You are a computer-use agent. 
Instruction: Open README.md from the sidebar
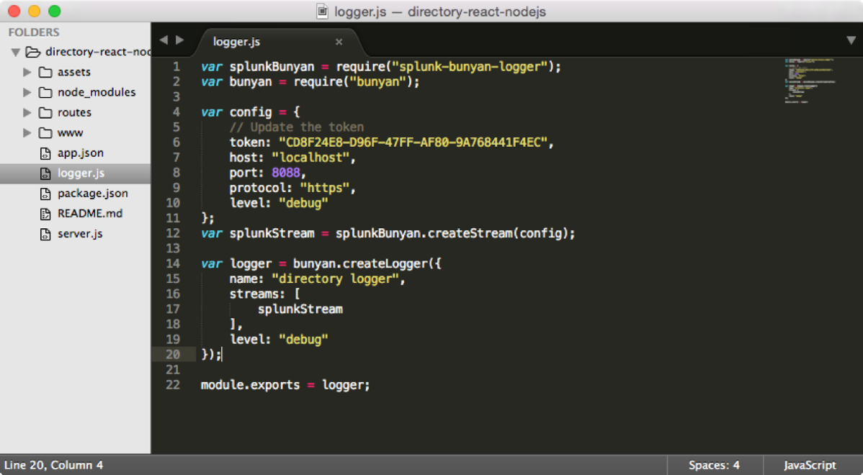[90, 213]
